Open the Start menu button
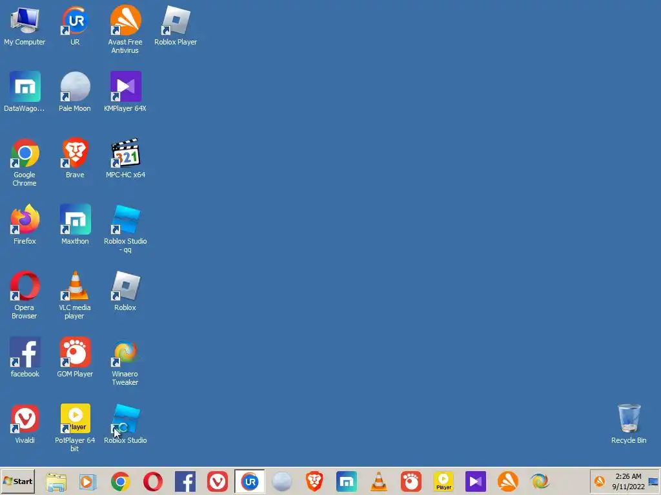 (x=17, y=481)
